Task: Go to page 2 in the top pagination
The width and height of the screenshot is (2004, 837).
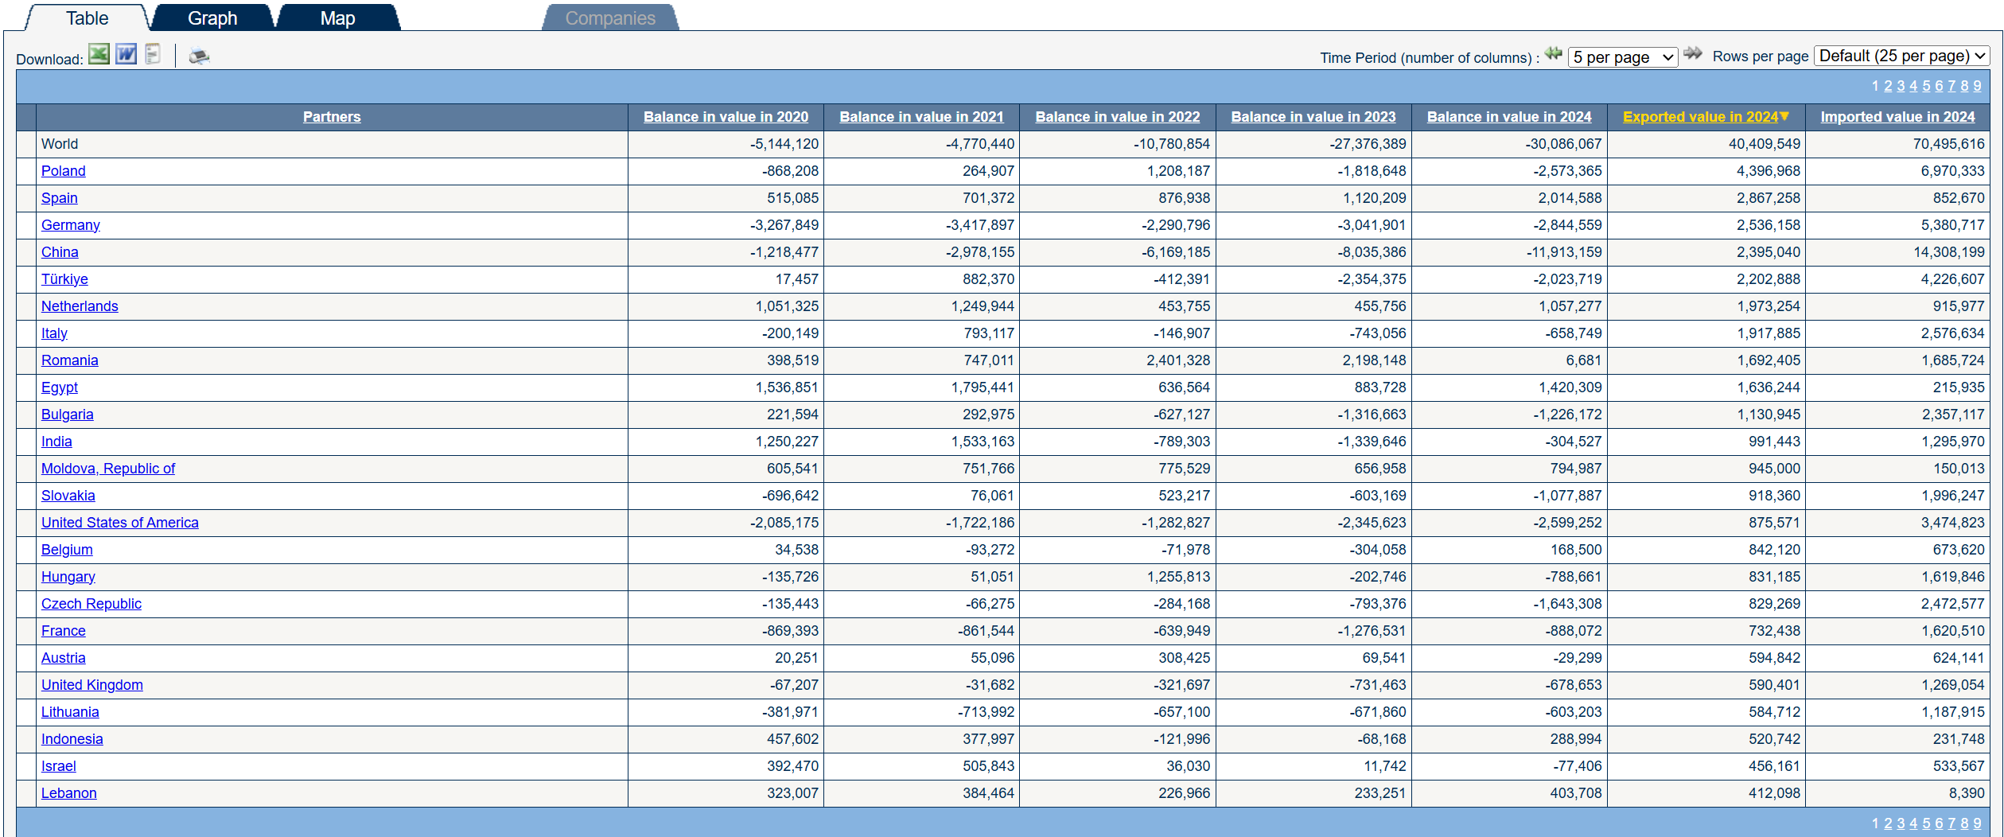Action: click(1888, 86)
